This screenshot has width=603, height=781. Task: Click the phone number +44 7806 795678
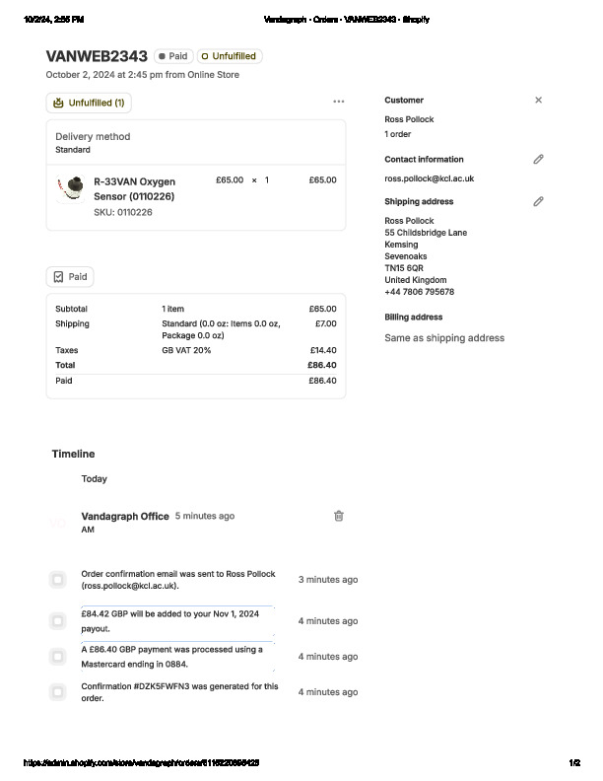tap(419, 292)
